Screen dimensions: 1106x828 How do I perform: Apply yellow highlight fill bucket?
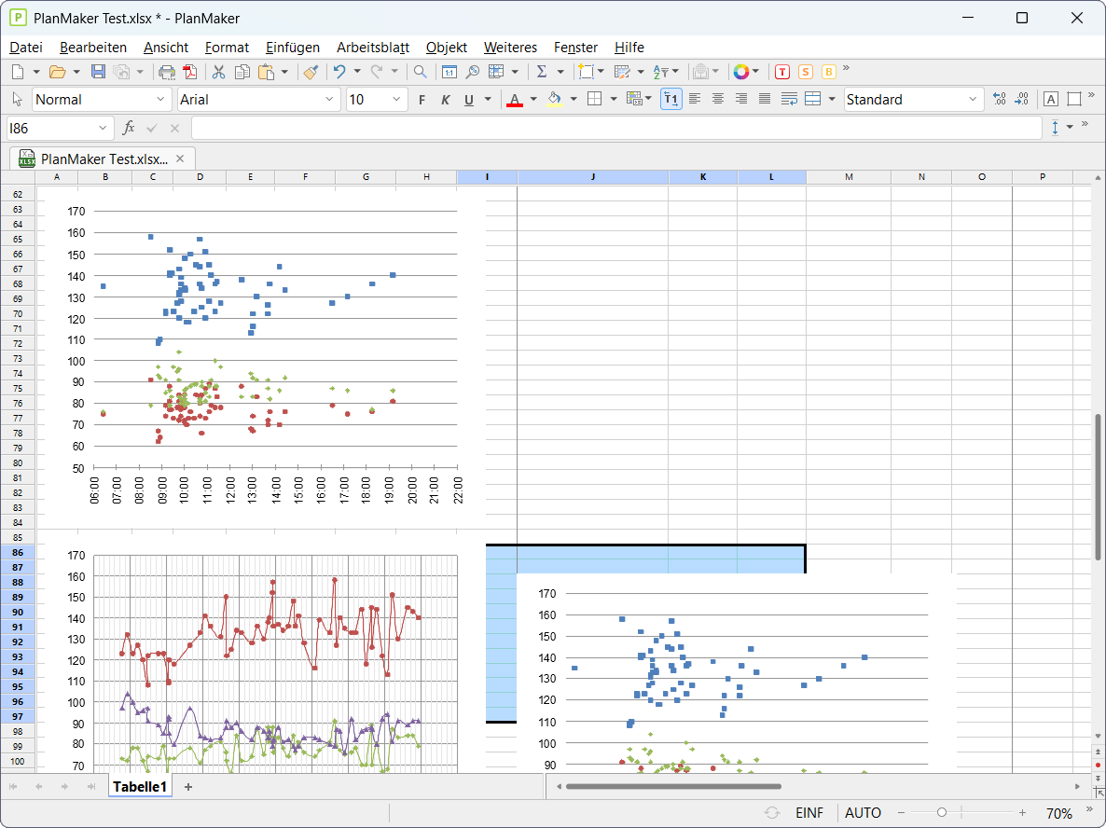(555, 100)
